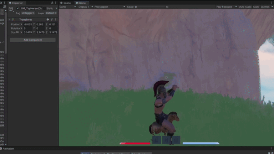Open Transform component preset settings icon
Viewport: 274px width, 154px height.
pos(51,20)
